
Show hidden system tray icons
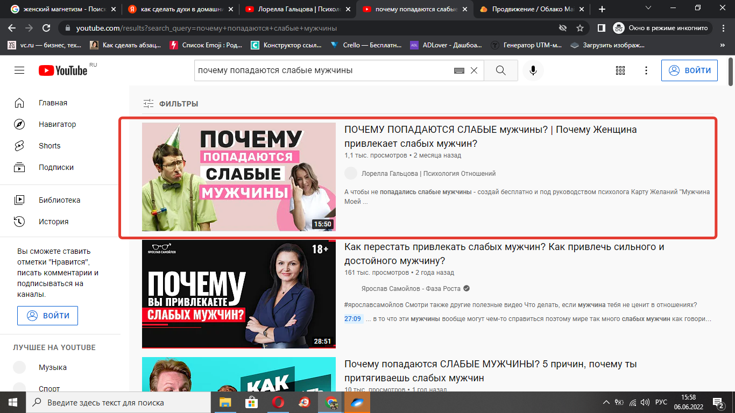[x=606, y=402]
